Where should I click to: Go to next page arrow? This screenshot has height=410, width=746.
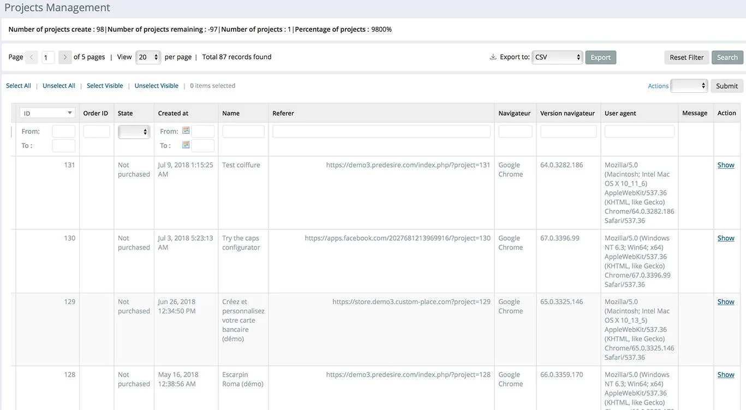pos(65,57)
